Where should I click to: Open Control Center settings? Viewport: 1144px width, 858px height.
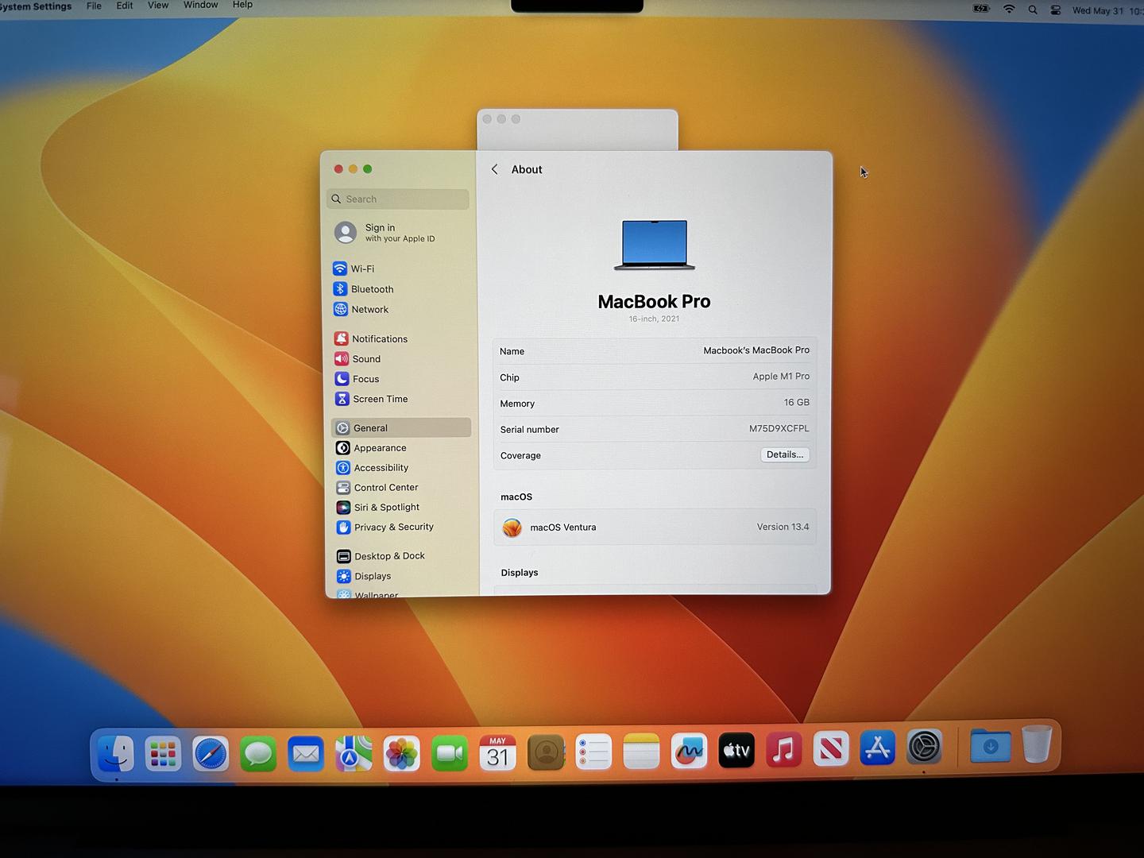(x=385, y=488)
